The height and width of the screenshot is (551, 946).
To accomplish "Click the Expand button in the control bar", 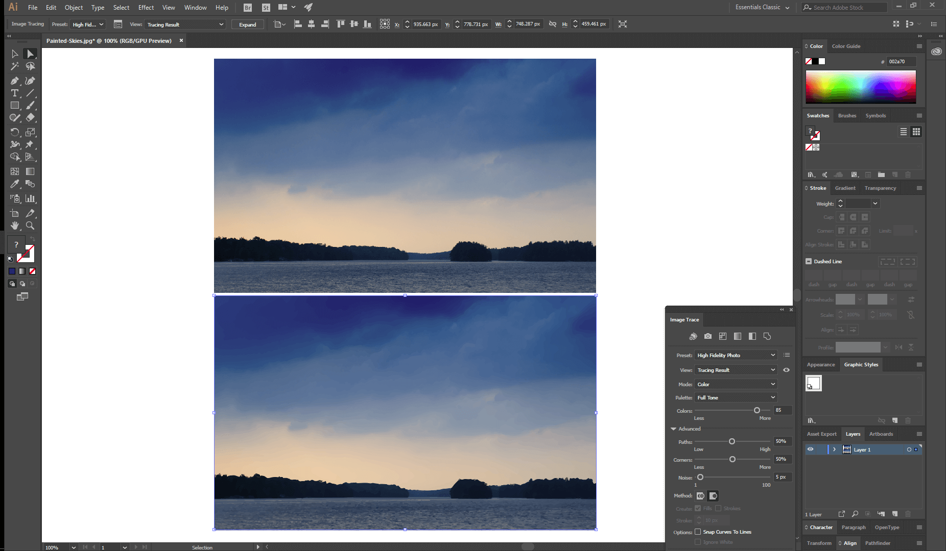I will [247, 24].
